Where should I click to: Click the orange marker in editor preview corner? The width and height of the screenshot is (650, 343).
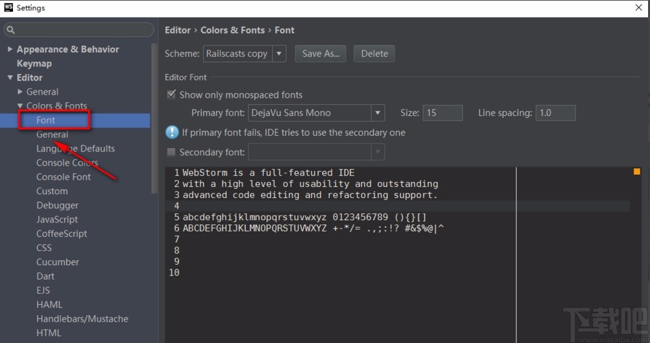[x=636, y=171]
